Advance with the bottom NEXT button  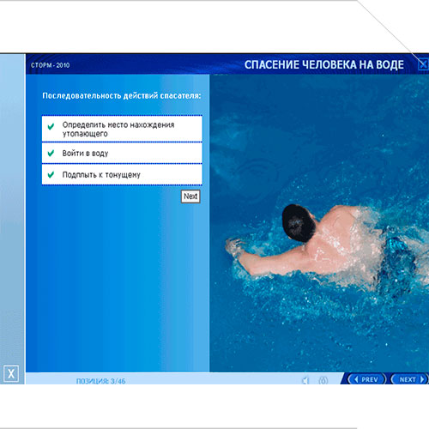pos(409,379)
